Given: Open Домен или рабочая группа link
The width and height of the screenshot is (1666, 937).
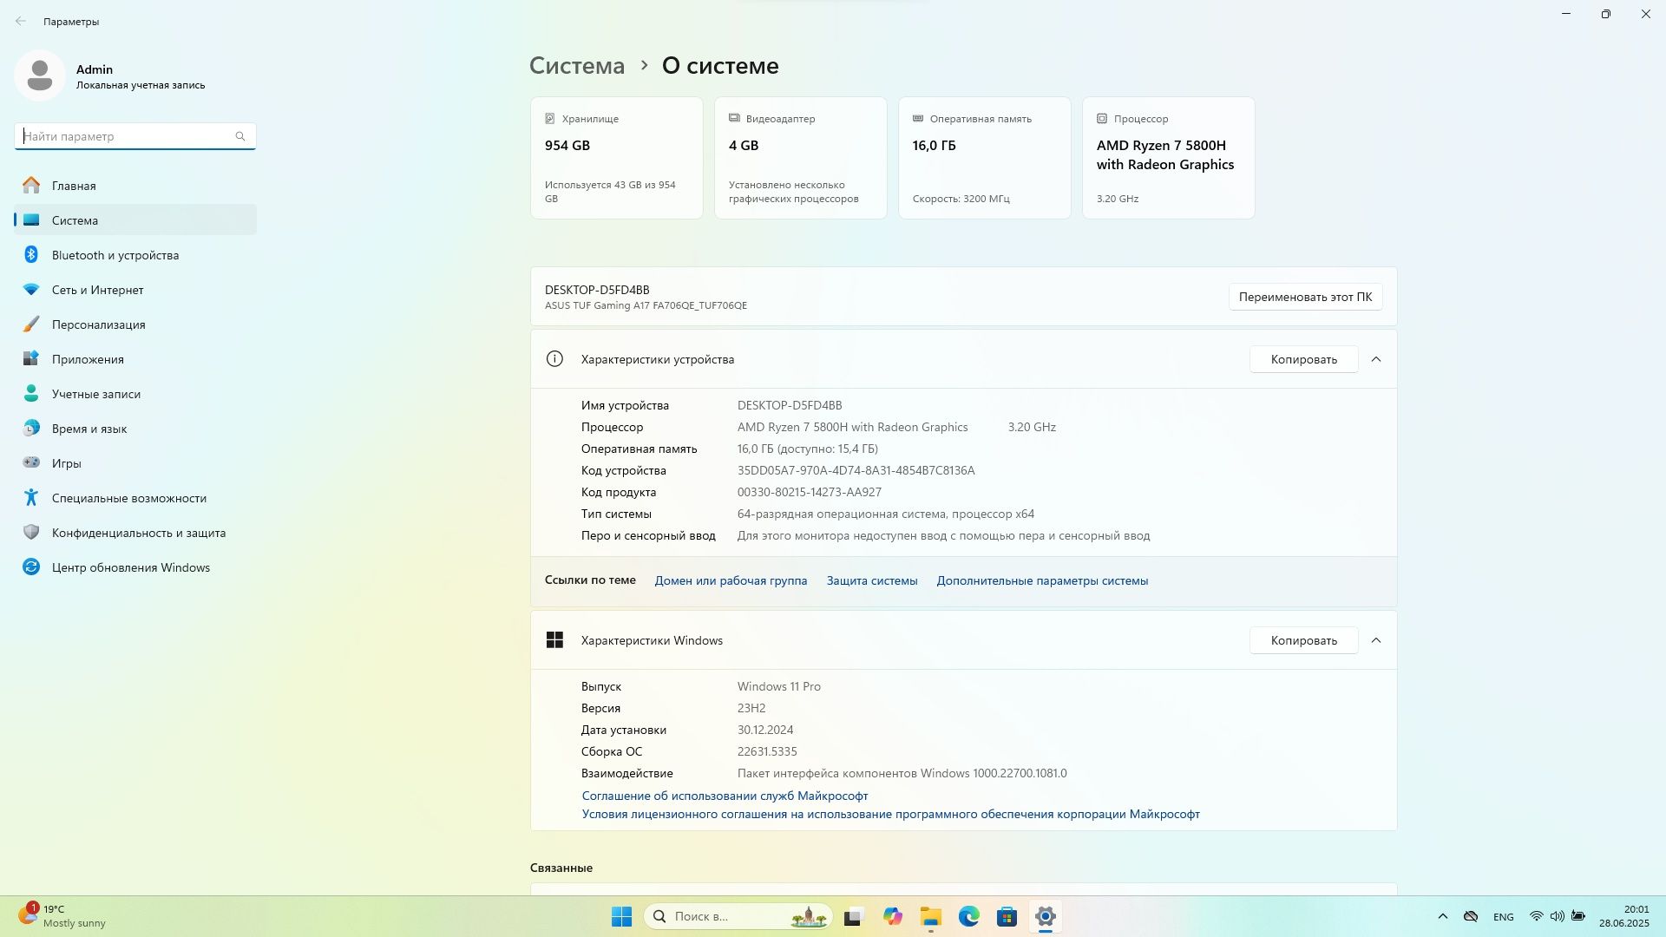Looking at the screenshot, I should pos(731,580).
